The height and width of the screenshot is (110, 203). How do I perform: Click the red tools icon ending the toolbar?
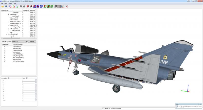click(67, 6)
